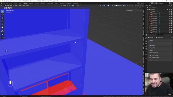Toggle viewport gizmos button
Screen dimensions: 173x97
pyautogui.click(x=104, y=5)
